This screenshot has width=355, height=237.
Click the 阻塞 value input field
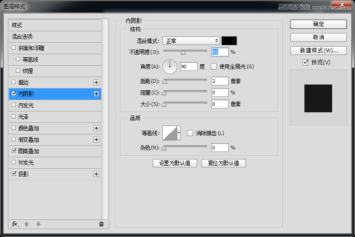220,93
